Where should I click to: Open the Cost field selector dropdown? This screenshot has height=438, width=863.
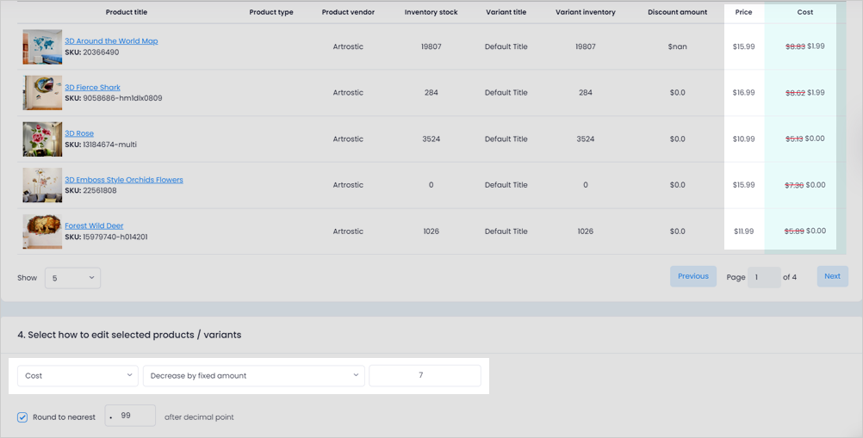point(78,375)
